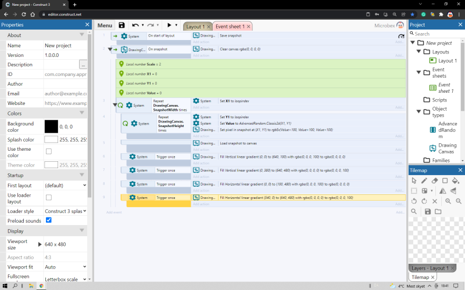Image resolution: width=465 pixels, height=290 pixels.
Task: Undo the last action in the toolbar
Action: (135, 25)
